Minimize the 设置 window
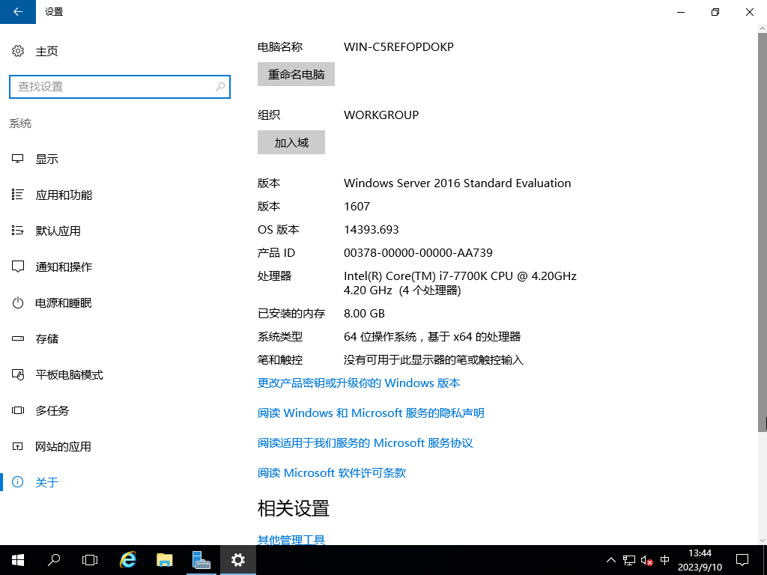Screen dimensions: 767x575 (681, 12)
